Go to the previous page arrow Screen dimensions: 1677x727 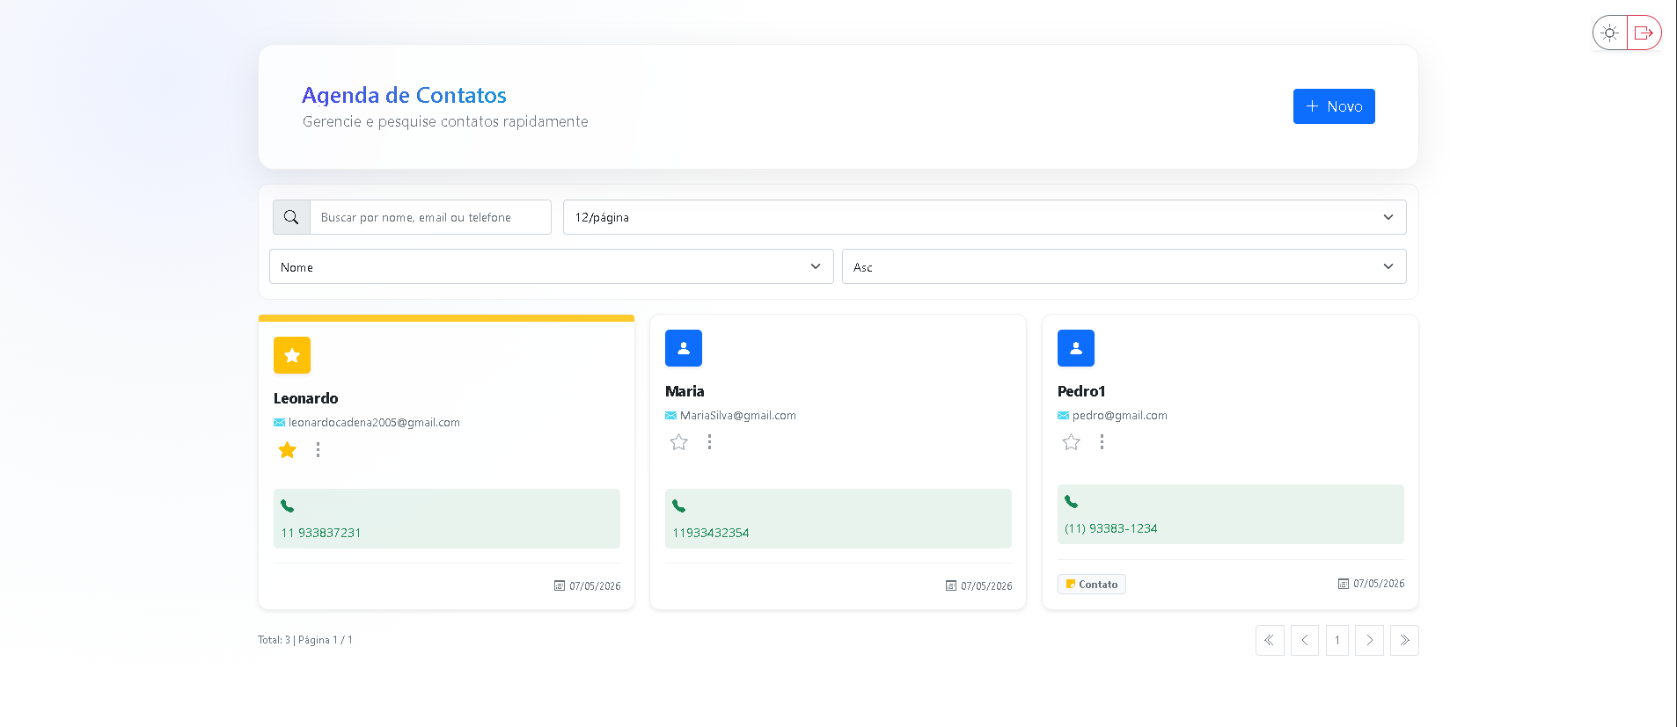coord(1305,640)
